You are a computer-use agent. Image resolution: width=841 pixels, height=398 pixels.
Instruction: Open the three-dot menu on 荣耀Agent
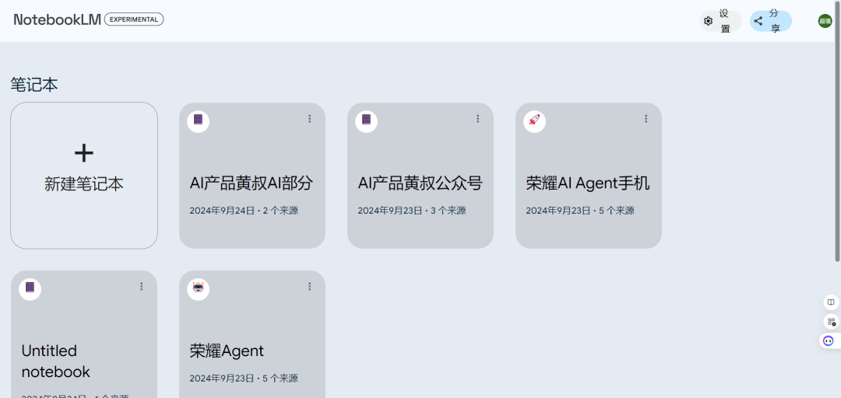[309, 287]
